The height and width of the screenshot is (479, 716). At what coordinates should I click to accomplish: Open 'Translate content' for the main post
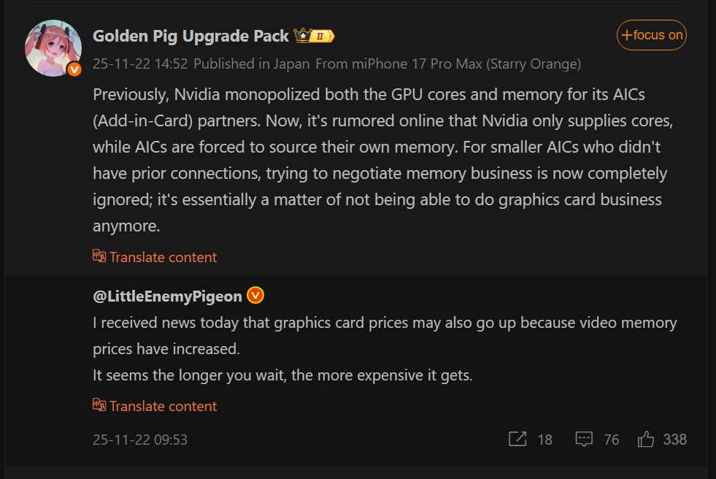(162, 256)
